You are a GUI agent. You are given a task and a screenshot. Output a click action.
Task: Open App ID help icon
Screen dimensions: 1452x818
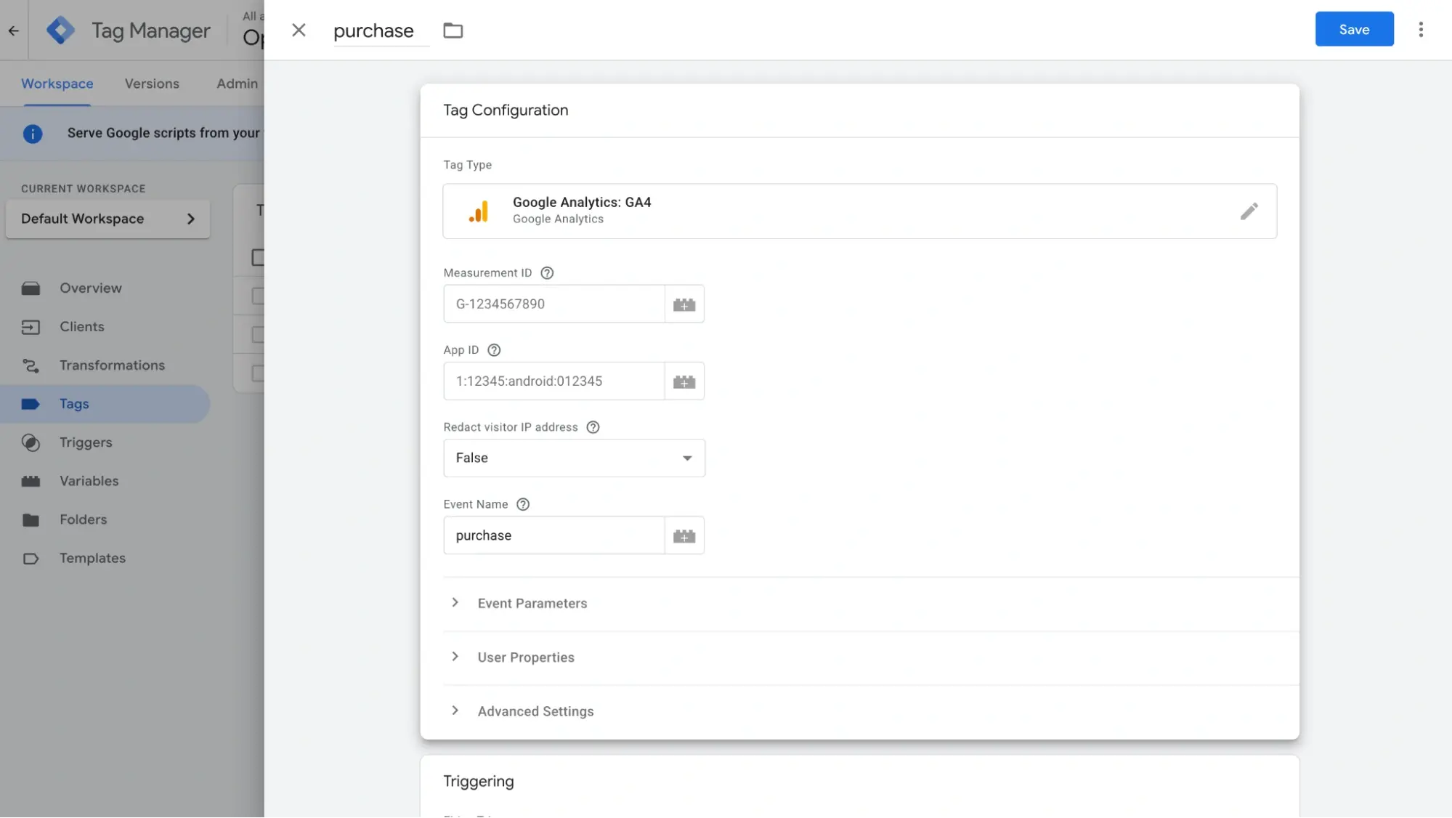[x=494, y=350]
